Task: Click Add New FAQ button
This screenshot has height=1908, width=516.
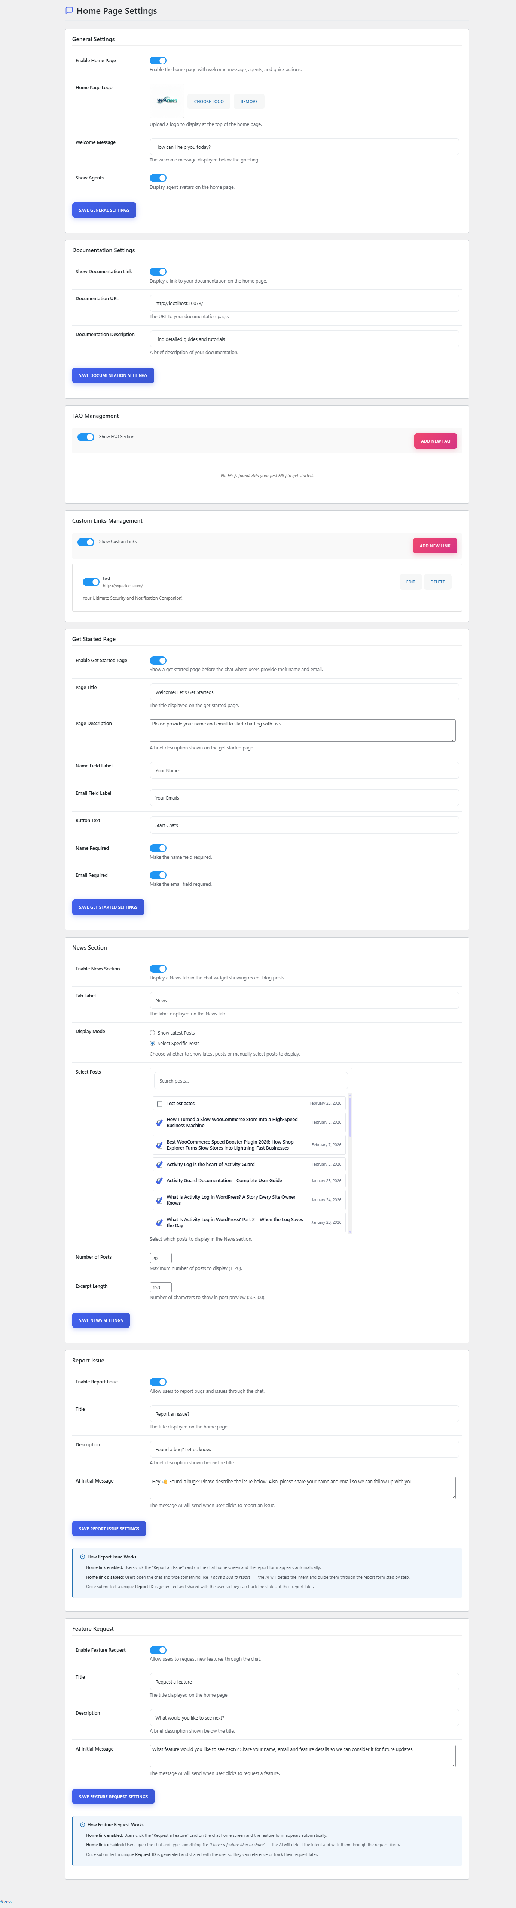Action: [436, 441]
